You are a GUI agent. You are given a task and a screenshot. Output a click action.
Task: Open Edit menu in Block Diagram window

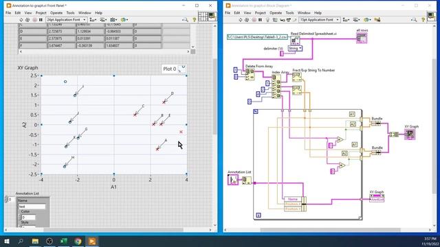tap(237, 13)
